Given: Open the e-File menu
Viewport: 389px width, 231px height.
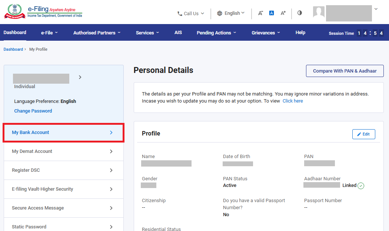Looking at the screenshot, I should tap(49, 33).
